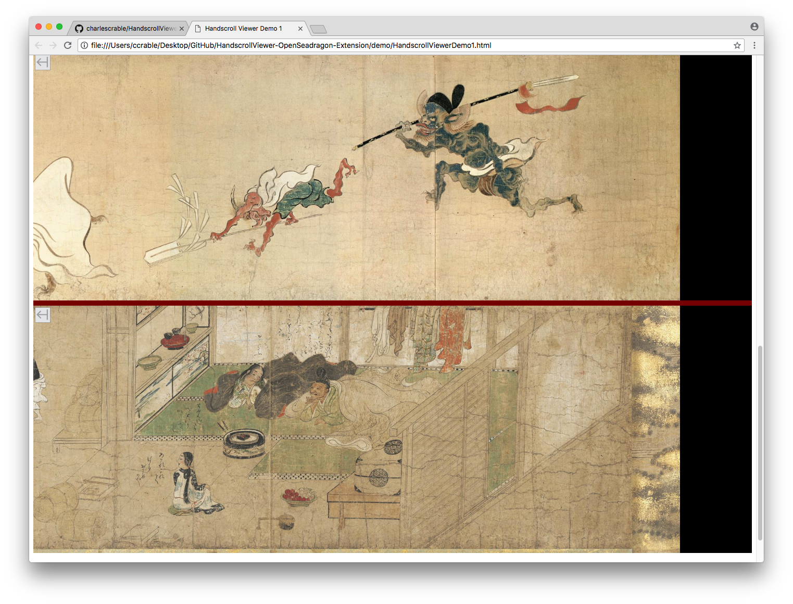Bookmark this page with the star icon
Screen dimensions: 793x604
pyautogui.click(x=737, y=45)
